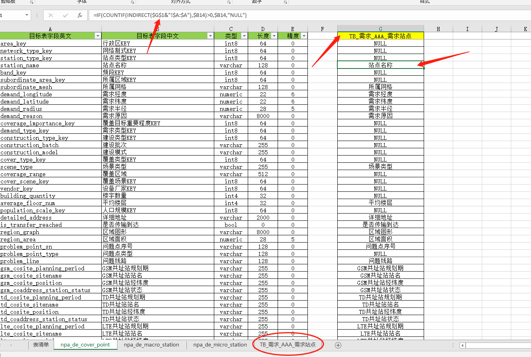Image resolution: width=531 pixels, height=357 pixels.
Task: Switch to the npa_de_micro_station sheet tab
Action: [x=219, y=345]
